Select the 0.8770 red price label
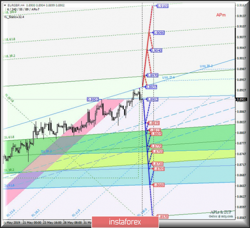Viewport: 250px width, 228px height. (156, 146)
